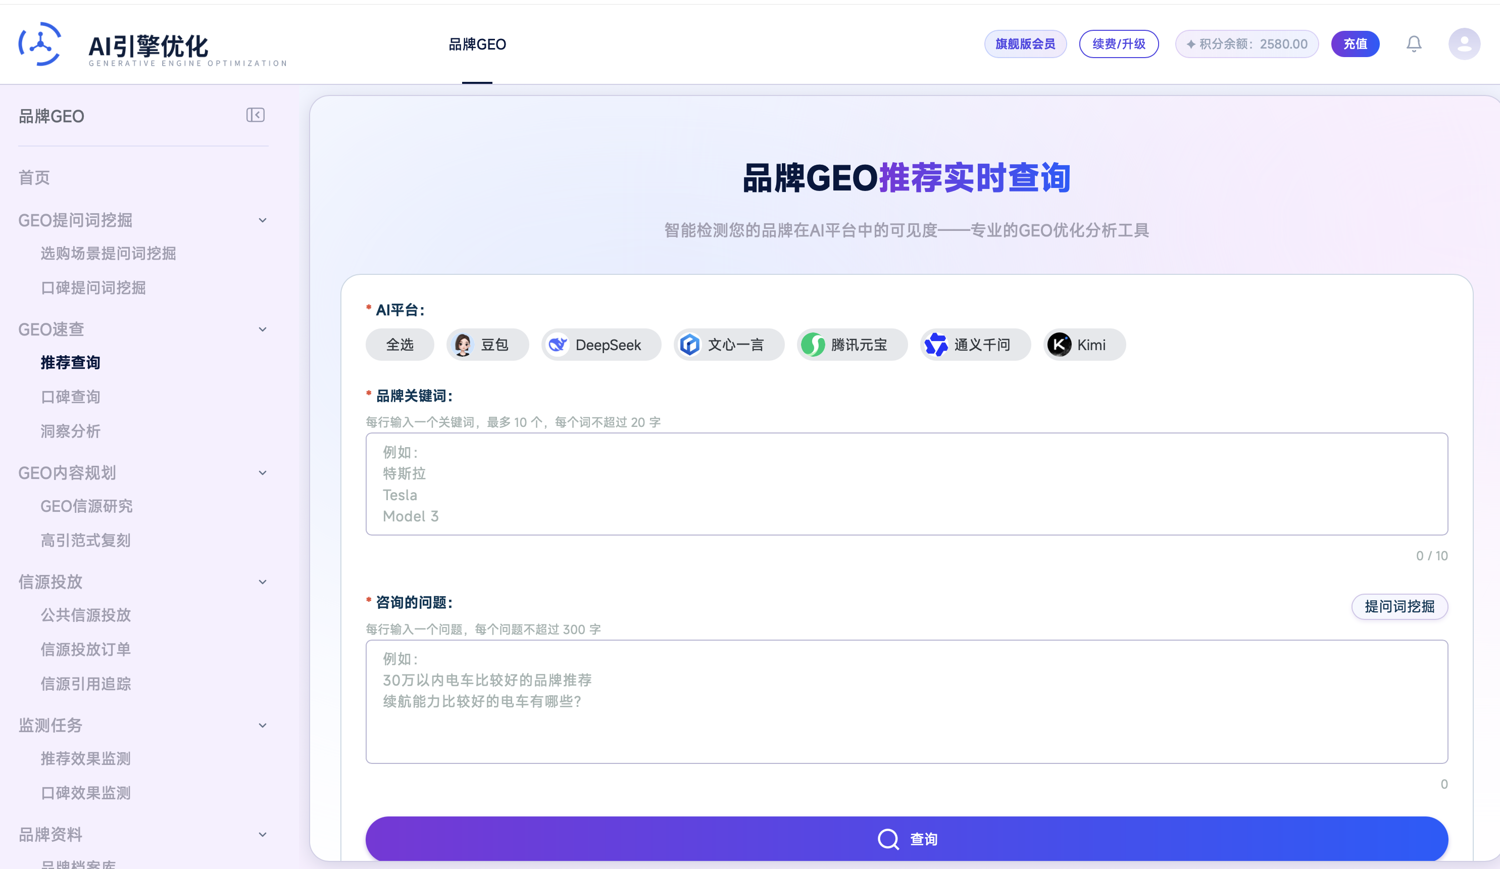Click the 充值 button

tap(1355, 44)
